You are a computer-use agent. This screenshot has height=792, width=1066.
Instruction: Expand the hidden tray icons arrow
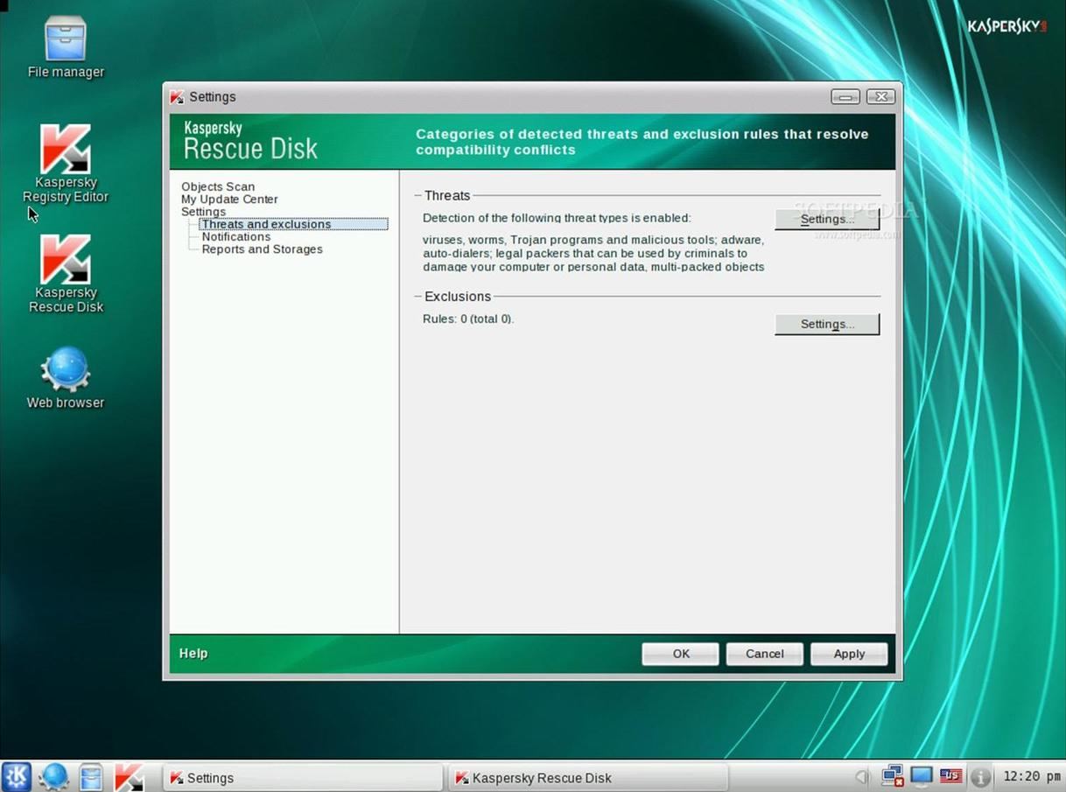pyautogui.click(x=861, y=777)
